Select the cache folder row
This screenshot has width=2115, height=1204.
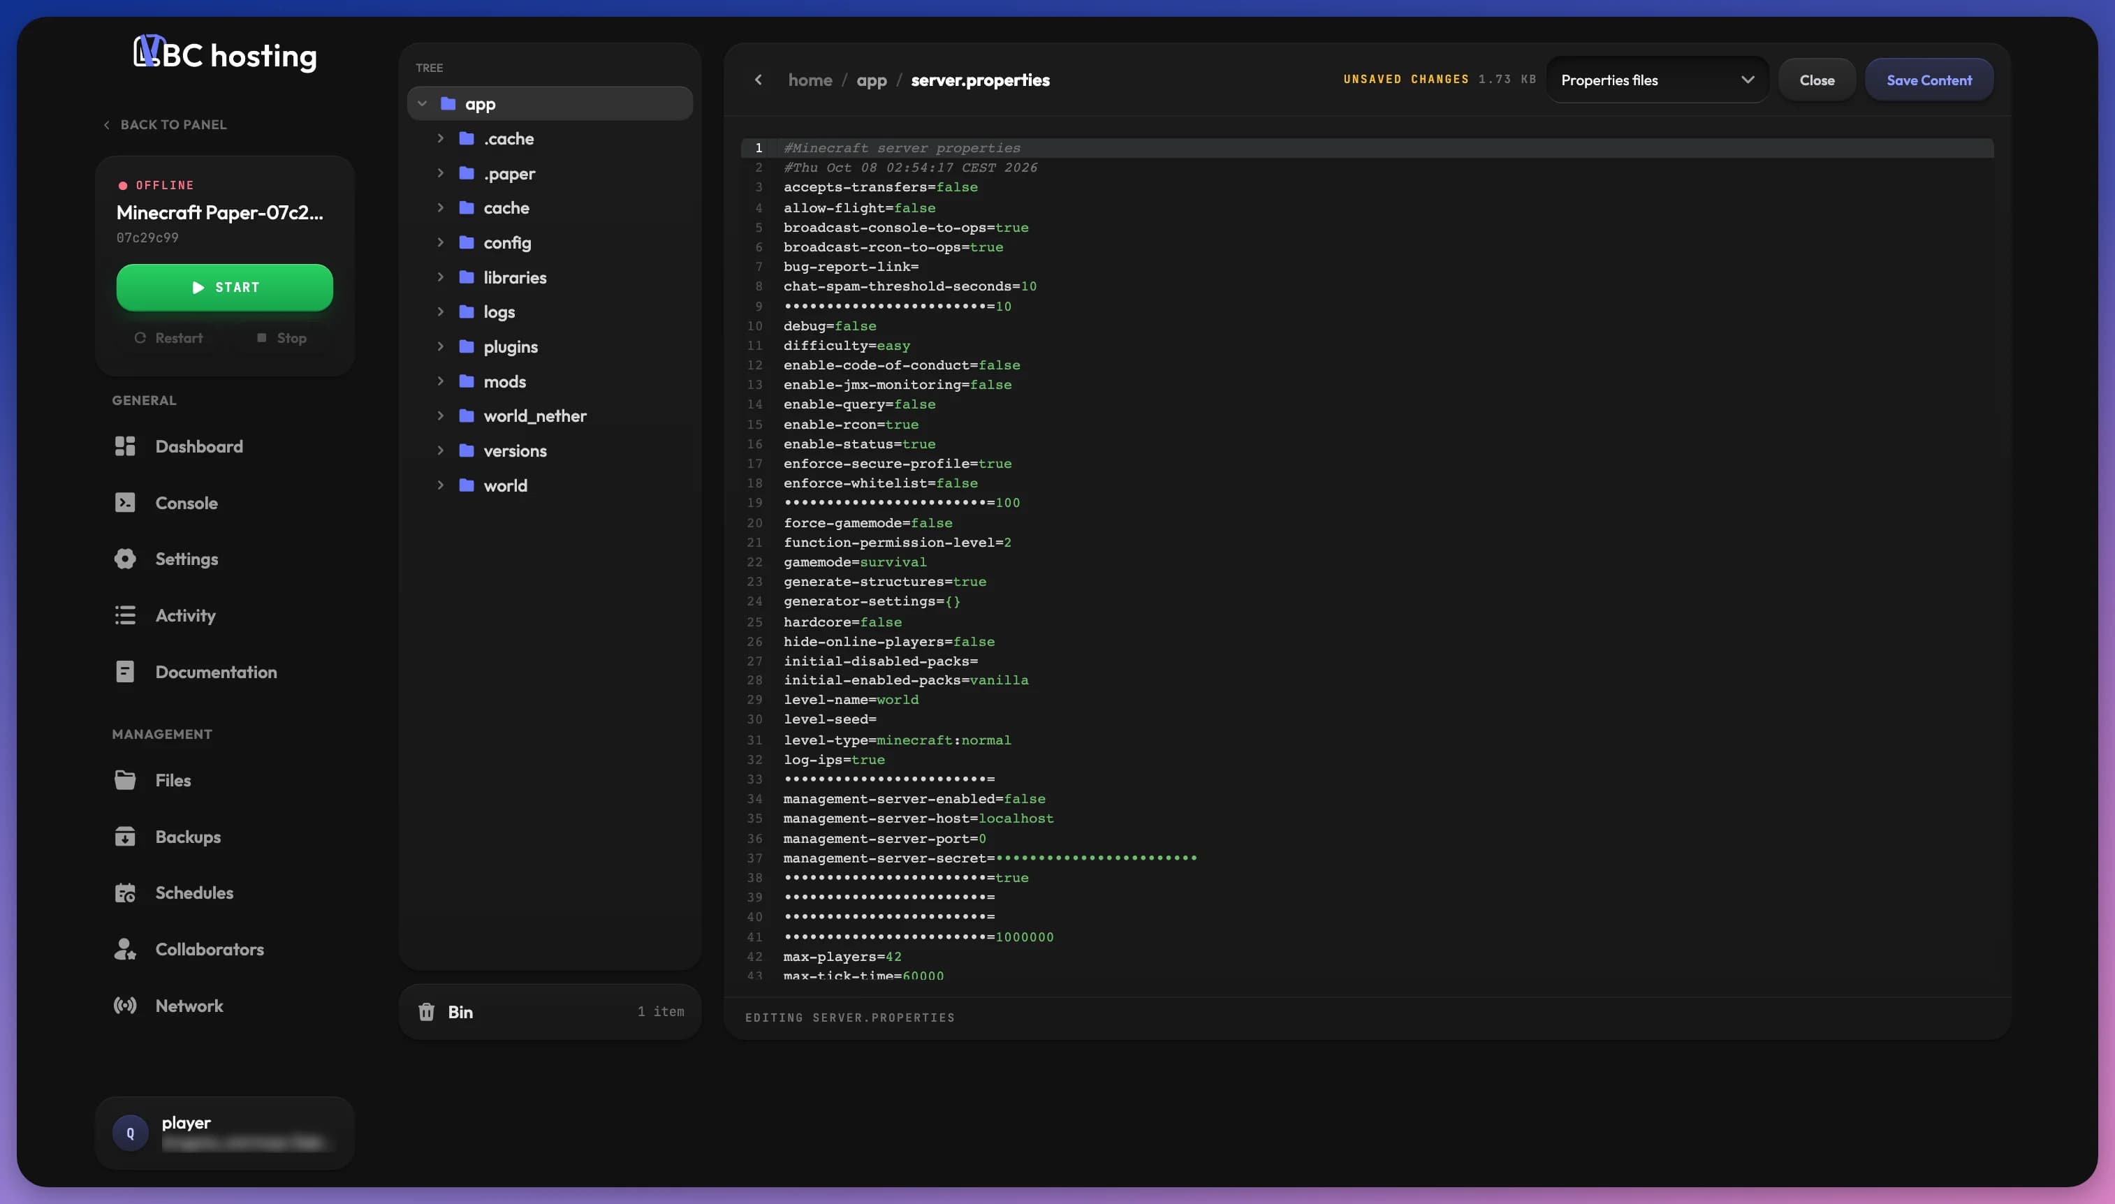[550, 207]
